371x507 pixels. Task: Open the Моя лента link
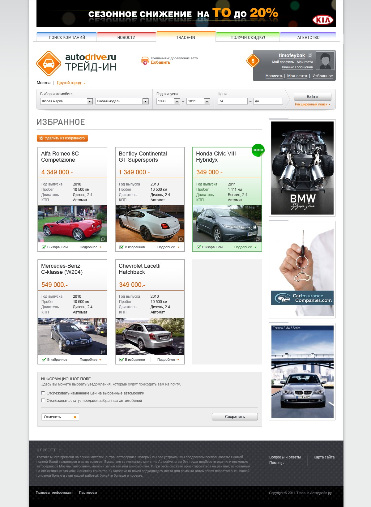click(297, 76)
